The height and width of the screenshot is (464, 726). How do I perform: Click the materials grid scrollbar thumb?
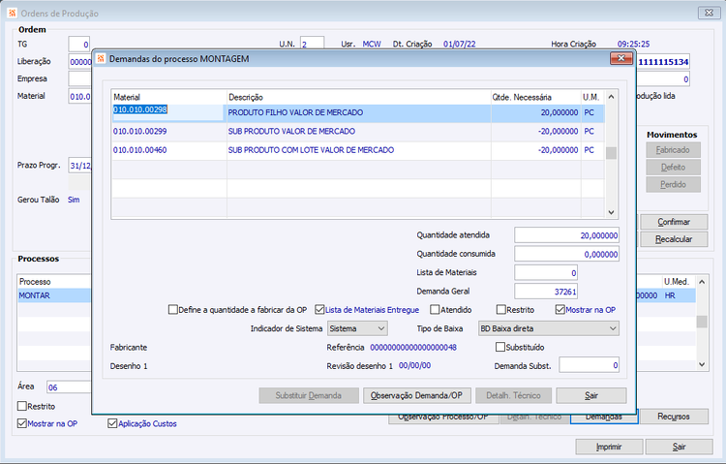[611, 153]
